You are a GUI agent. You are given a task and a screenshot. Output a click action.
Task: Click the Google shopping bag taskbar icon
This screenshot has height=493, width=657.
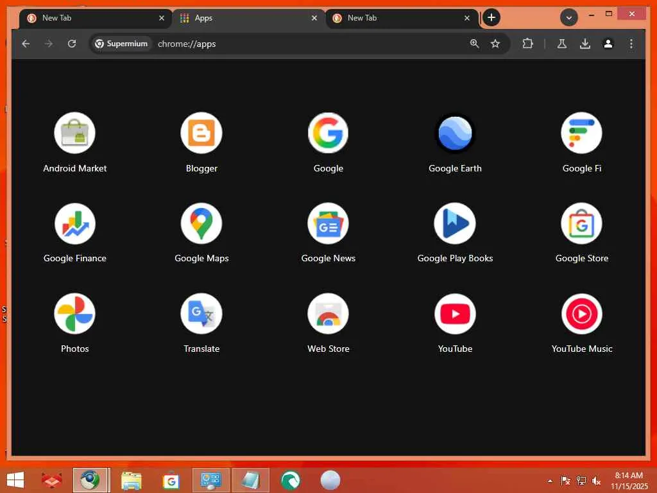171,480
